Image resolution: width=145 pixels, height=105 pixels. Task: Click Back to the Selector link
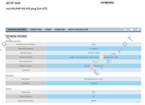(78, 30)
